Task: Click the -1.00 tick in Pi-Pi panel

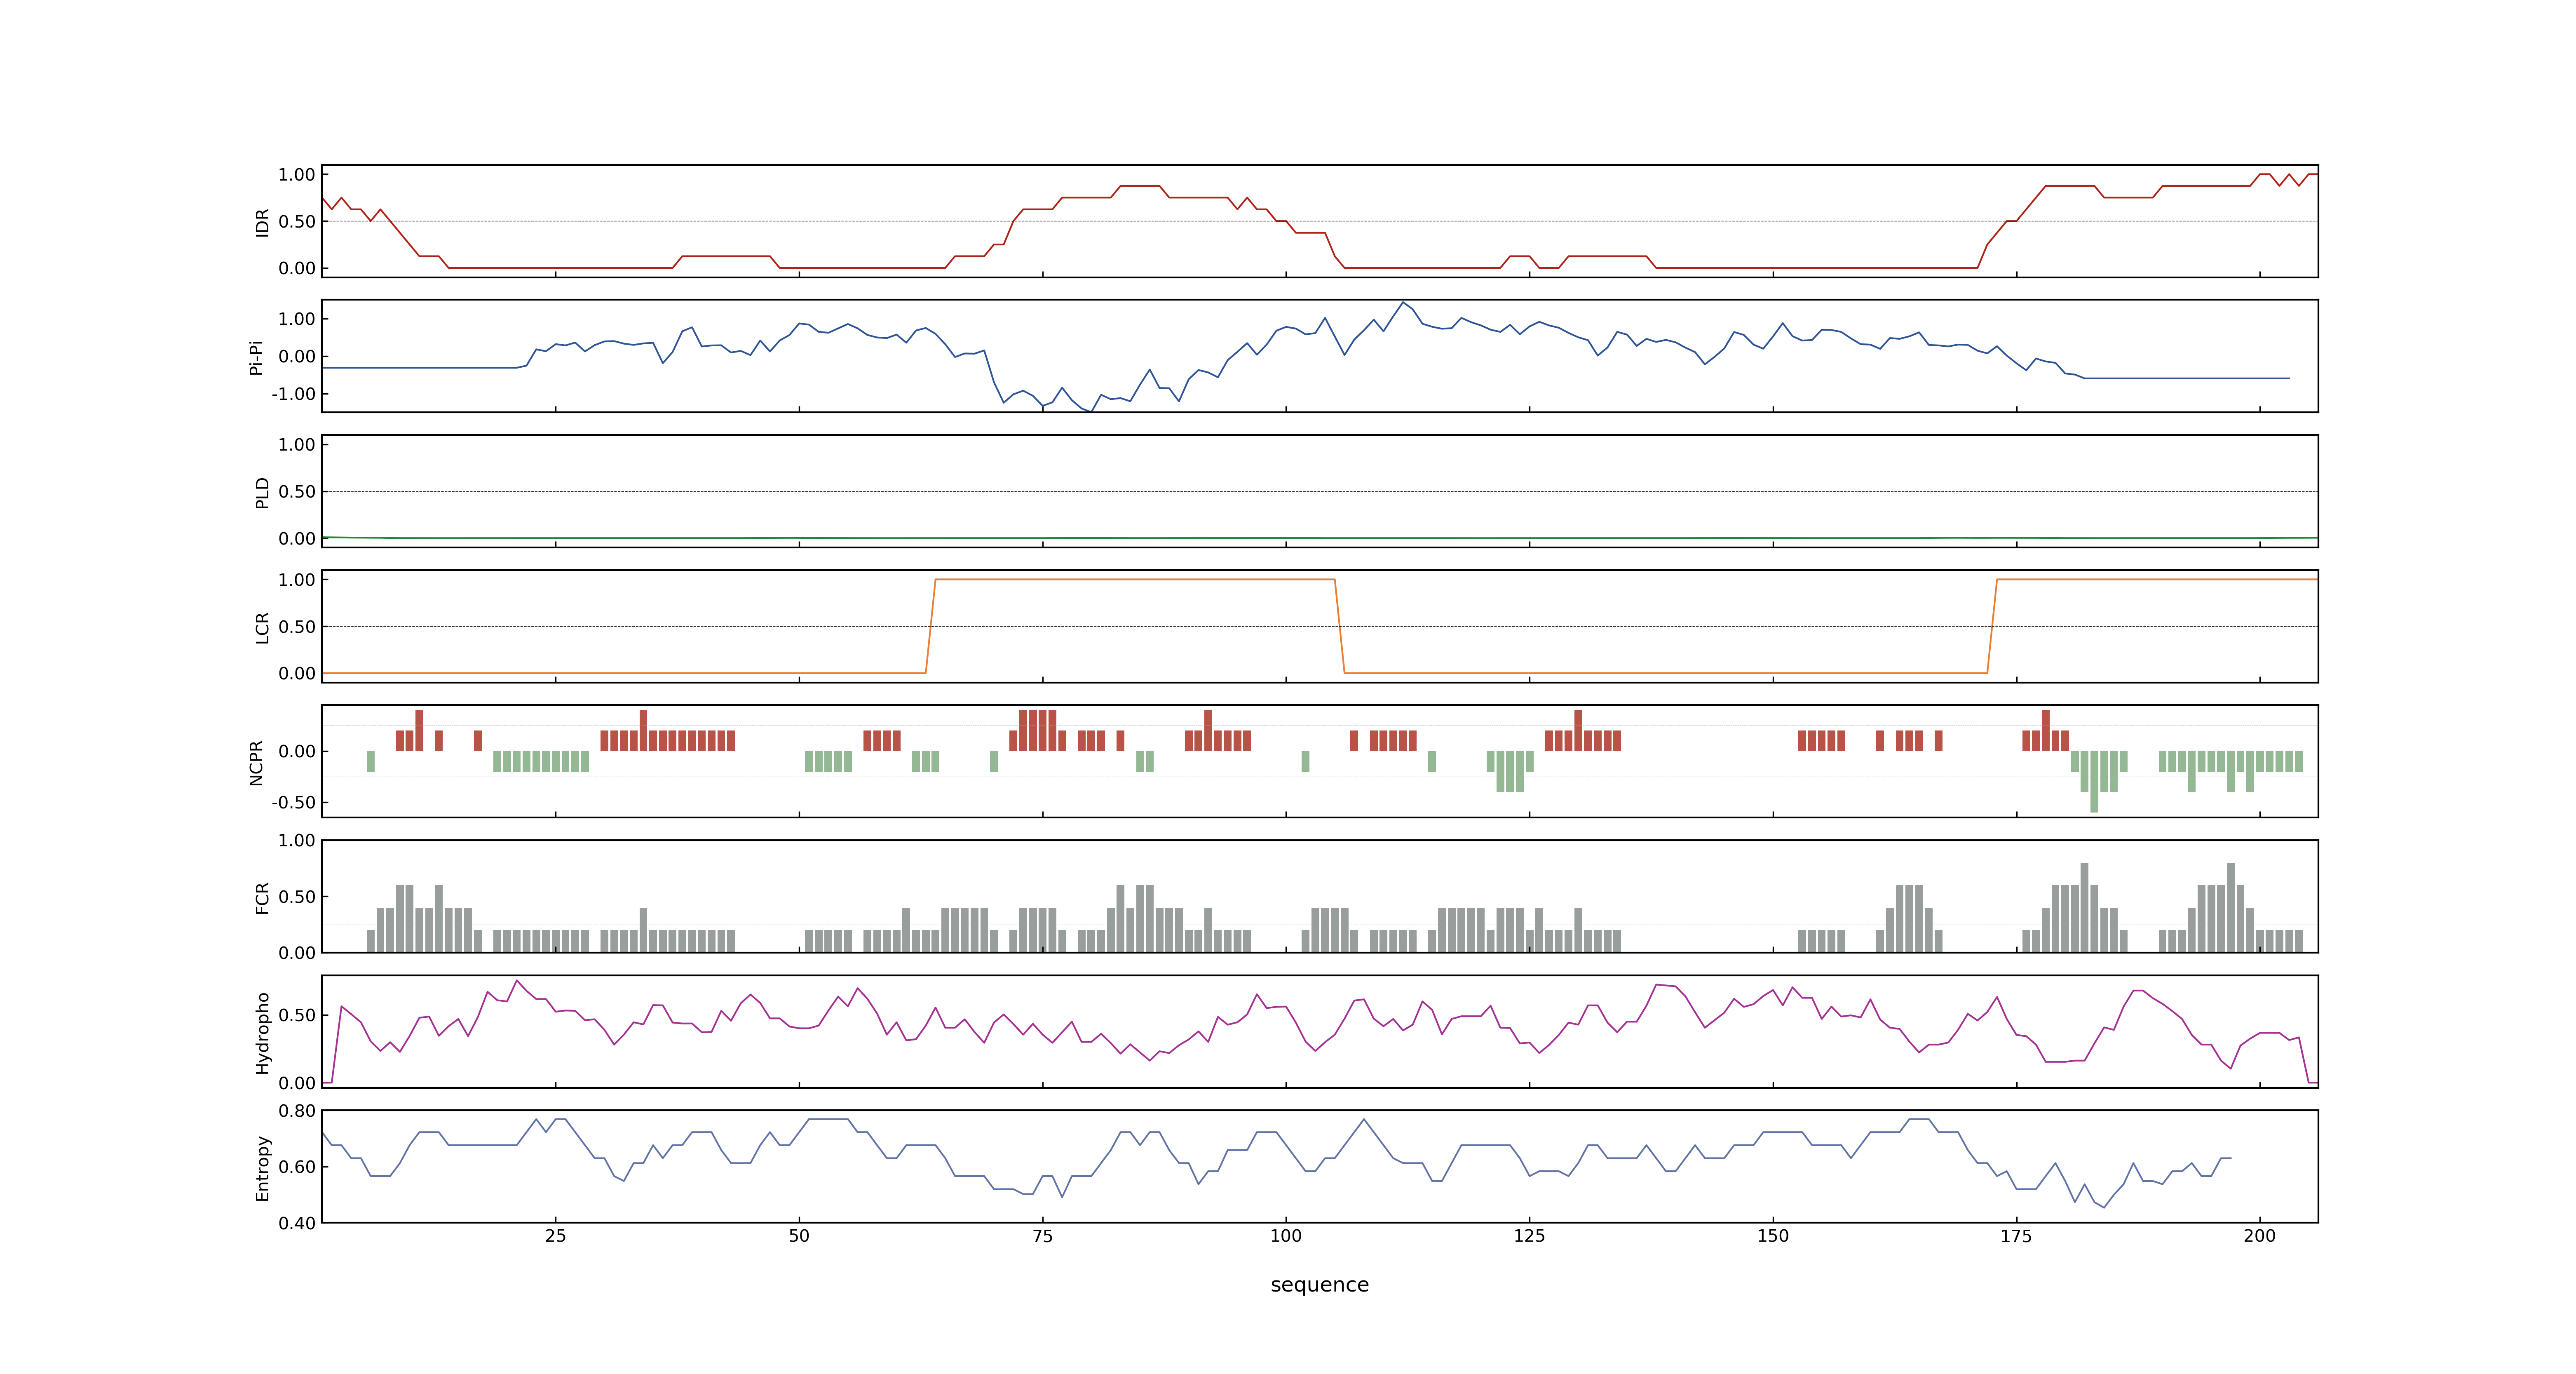Action: pos(293,394)
